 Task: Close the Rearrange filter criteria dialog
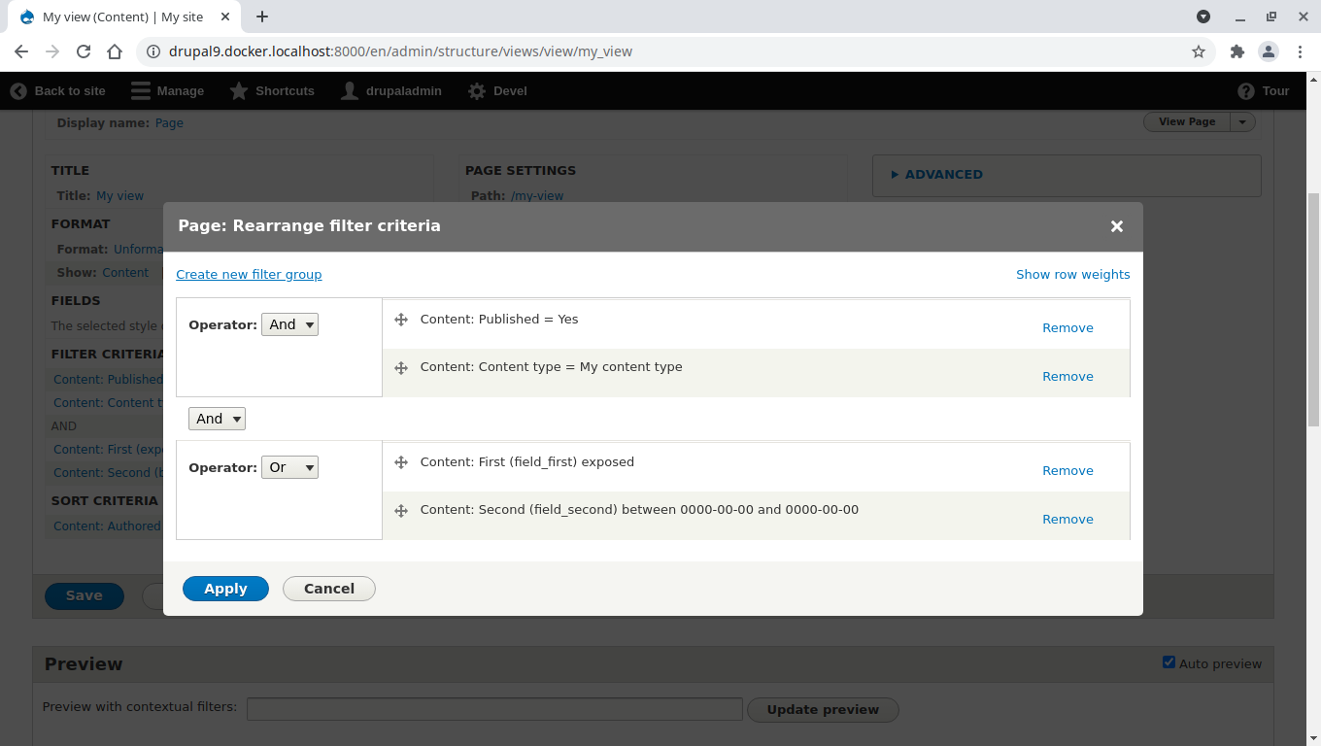1116,226
